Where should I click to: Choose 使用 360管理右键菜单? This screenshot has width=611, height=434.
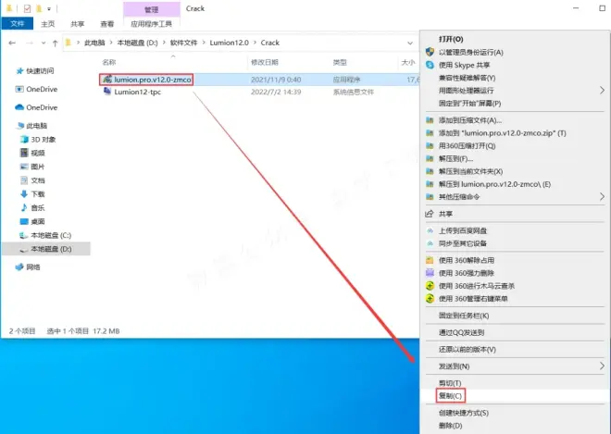click(473, 299)
